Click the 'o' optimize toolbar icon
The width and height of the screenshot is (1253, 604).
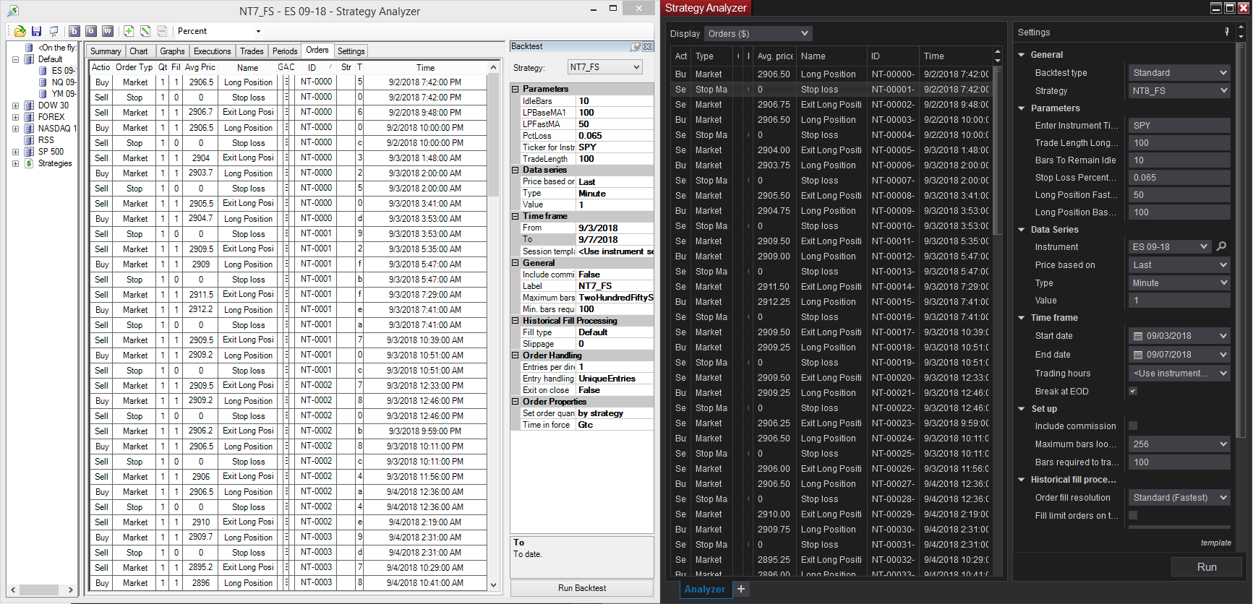coord(91,31)
